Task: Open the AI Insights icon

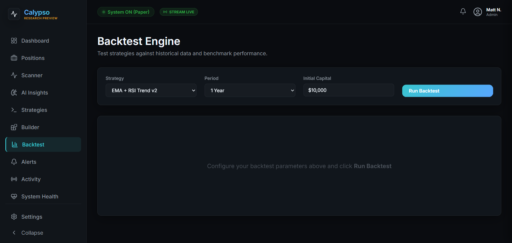Action: pos(14,93)
